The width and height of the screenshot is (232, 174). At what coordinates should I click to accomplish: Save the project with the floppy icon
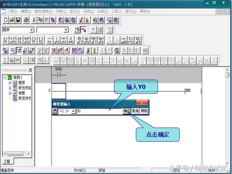18,20
